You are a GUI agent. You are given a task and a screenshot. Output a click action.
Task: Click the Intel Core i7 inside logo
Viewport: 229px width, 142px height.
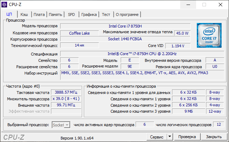[209, 35]
